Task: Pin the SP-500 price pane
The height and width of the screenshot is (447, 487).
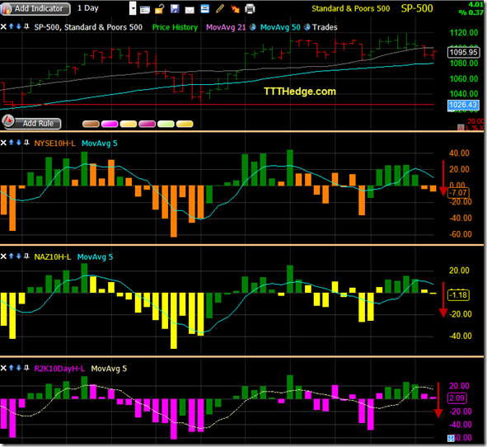Action: [x=26, y=26]
